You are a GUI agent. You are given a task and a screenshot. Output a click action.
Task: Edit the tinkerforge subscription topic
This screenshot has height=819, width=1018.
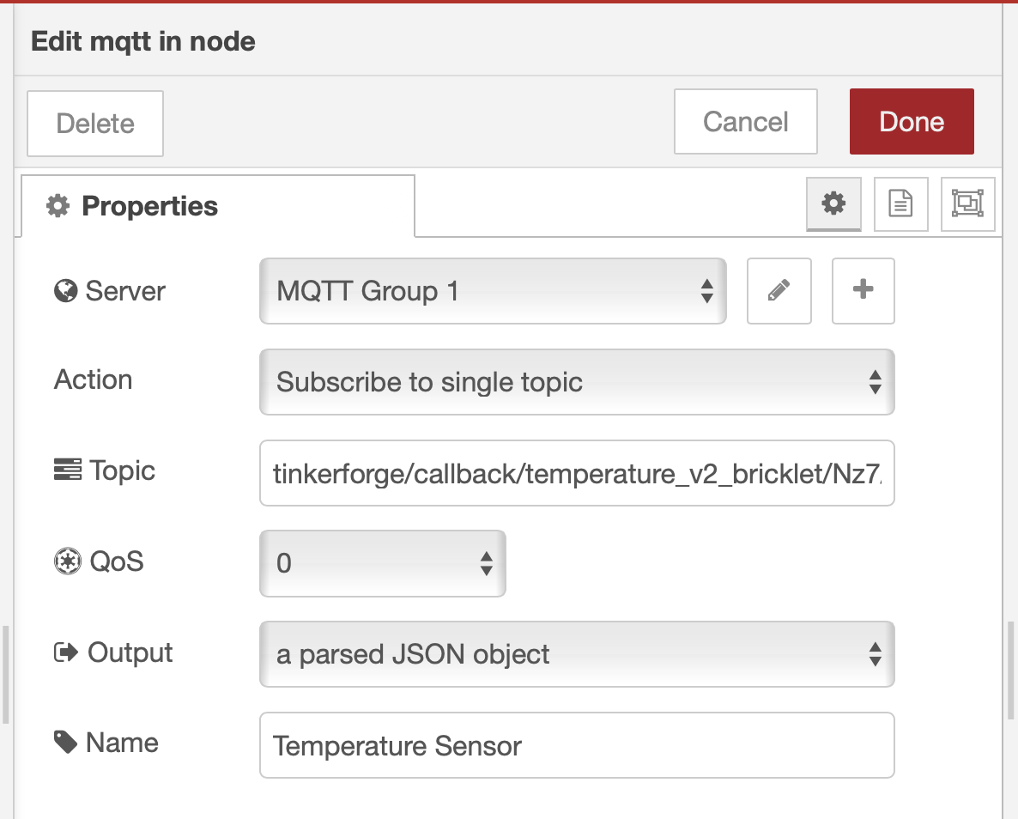[577, 473]
